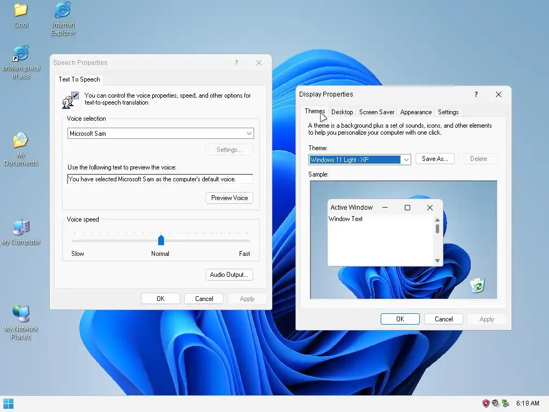Click the voice preview text field
Screen dimensions: 549x412
pyautogui.click(x=160, y=179)
